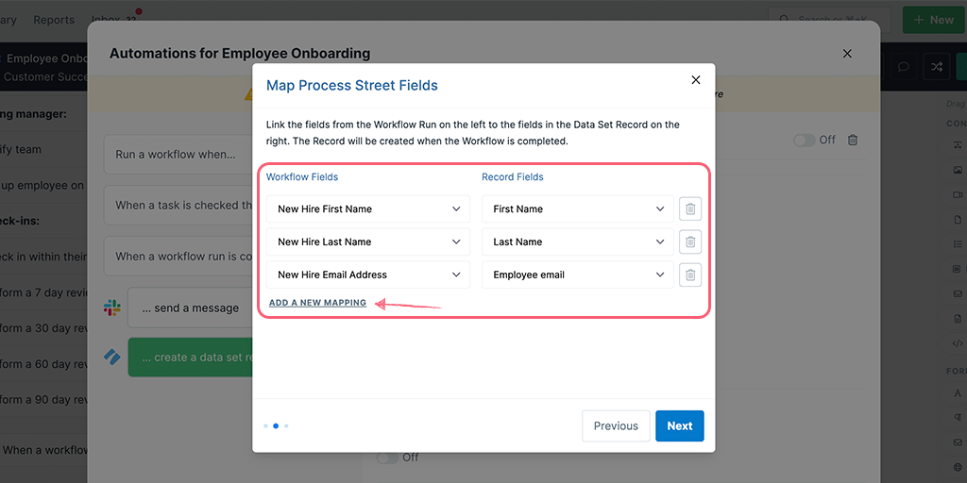Screen dimensions: 967x483
Task: Click ADD A NEW MAPPING link
Action: click(317, 303)
